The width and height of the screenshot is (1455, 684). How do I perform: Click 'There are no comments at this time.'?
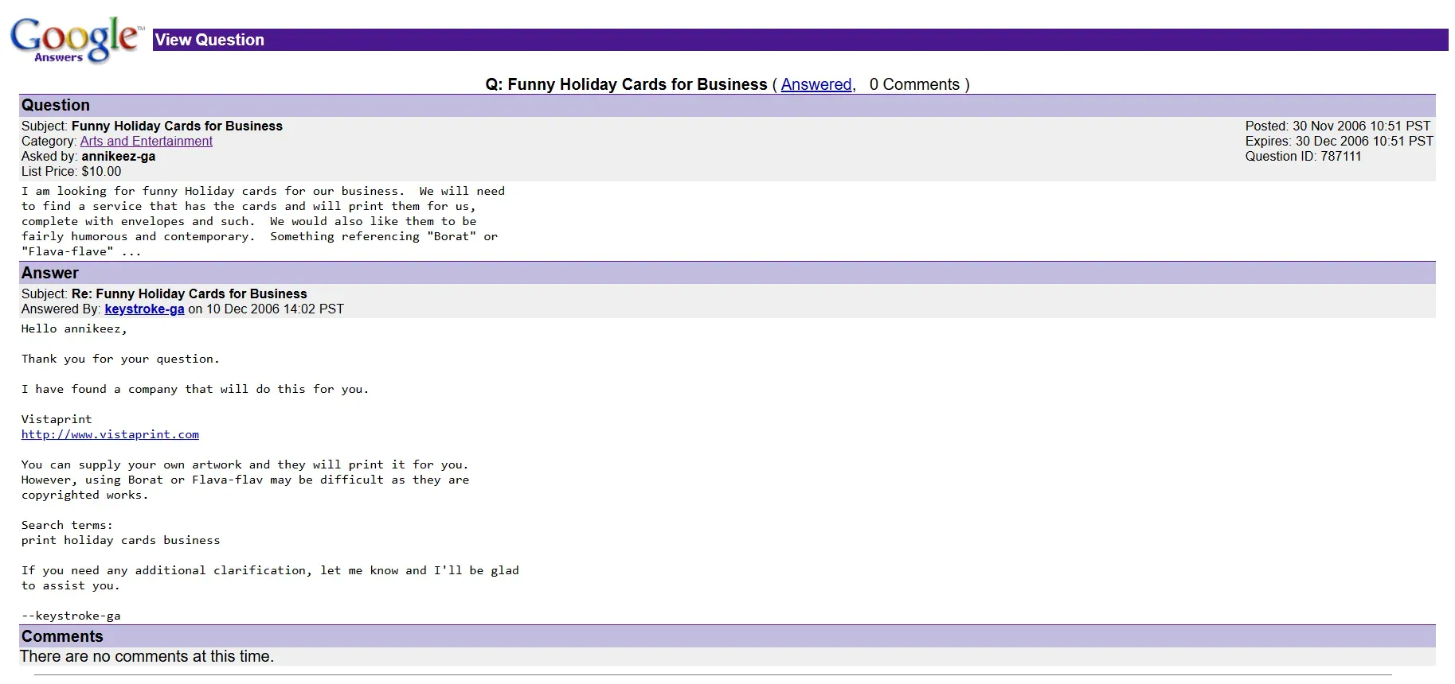[x=147, y=656]
